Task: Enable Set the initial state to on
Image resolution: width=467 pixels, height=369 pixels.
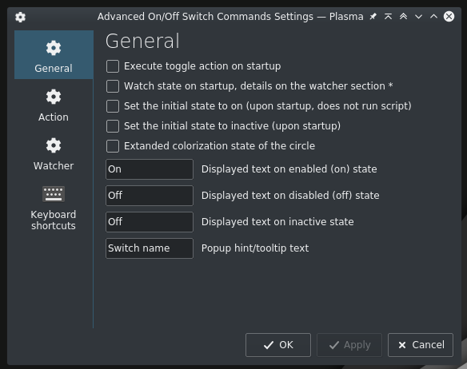Action: click(113, 106)
